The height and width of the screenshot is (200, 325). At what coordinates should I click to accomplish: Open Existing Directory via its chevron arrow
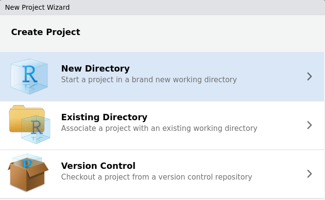tap(309, 125)
